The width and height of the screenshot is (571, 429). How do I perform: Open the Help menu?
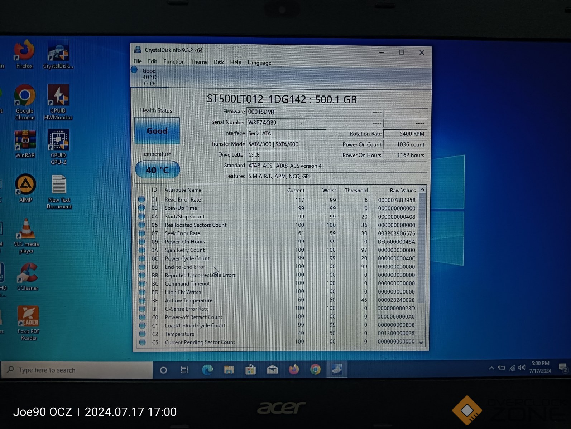[x=236, y=62]
